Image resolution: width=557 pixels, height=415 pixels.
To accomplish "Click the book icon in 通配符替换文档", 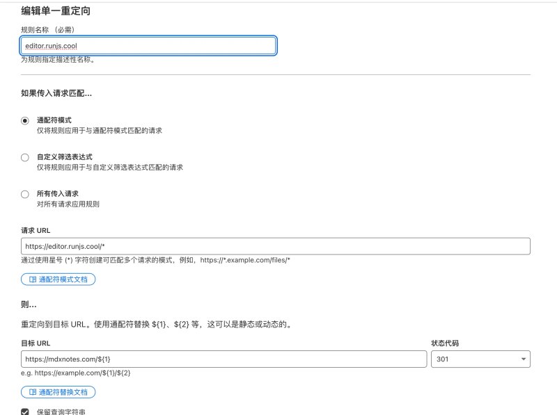I will point(33,392).
